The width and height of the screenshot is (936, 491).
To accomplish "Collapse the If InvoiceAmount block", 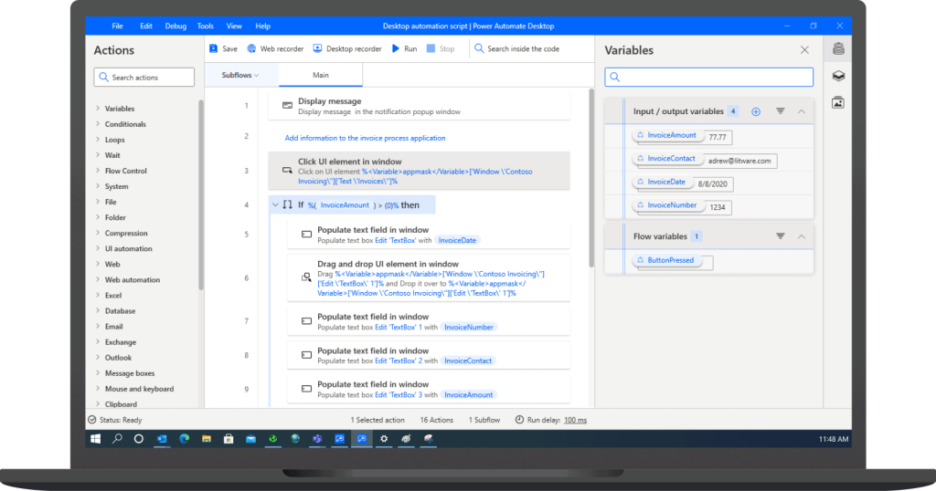I will coord(275,205).
